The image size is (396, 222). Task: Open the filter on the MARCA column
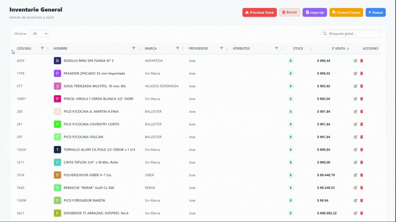coord(178,48)
